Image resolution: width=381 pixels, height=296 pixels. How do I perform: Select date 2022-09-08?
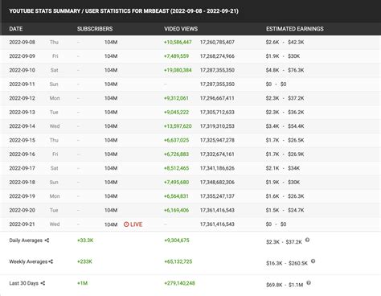click(x=22, y=42)
